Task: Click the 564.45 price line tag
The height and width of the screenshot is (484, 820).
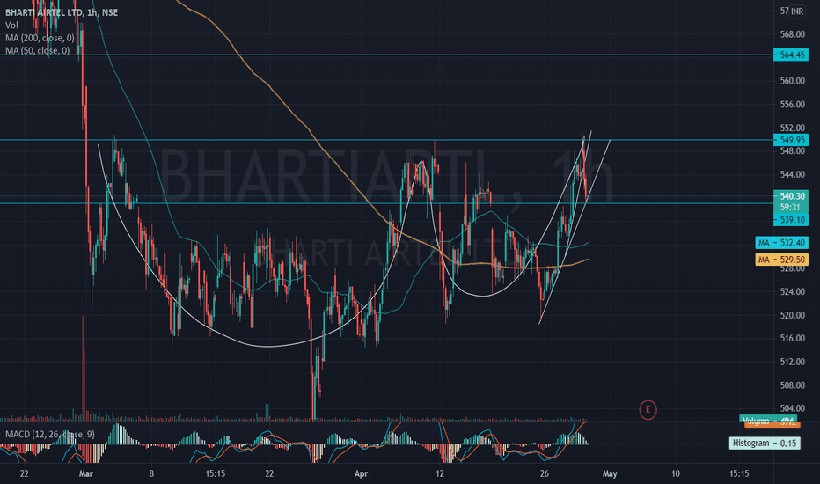Action: [x=791, y=55]
